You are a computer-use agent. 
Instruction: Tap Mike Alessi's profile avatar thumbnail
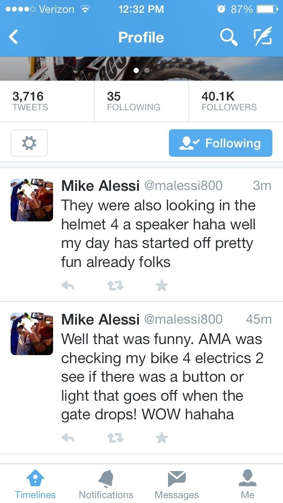tap(31, 200)
